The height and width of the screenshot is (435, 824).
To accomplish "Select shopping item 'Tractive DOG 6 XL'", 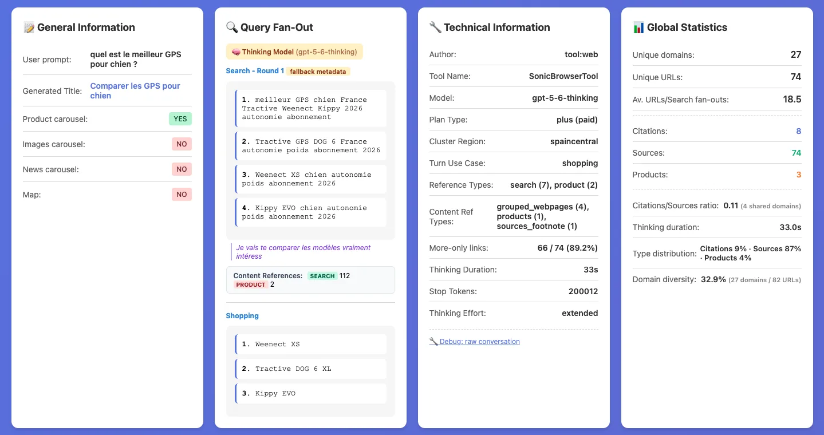I will [x=311, y=369].
